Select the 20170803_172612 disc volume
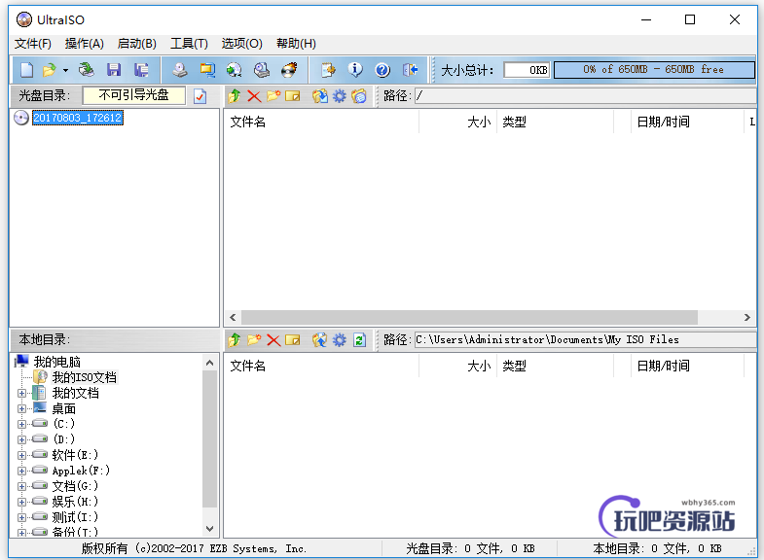 78,118
